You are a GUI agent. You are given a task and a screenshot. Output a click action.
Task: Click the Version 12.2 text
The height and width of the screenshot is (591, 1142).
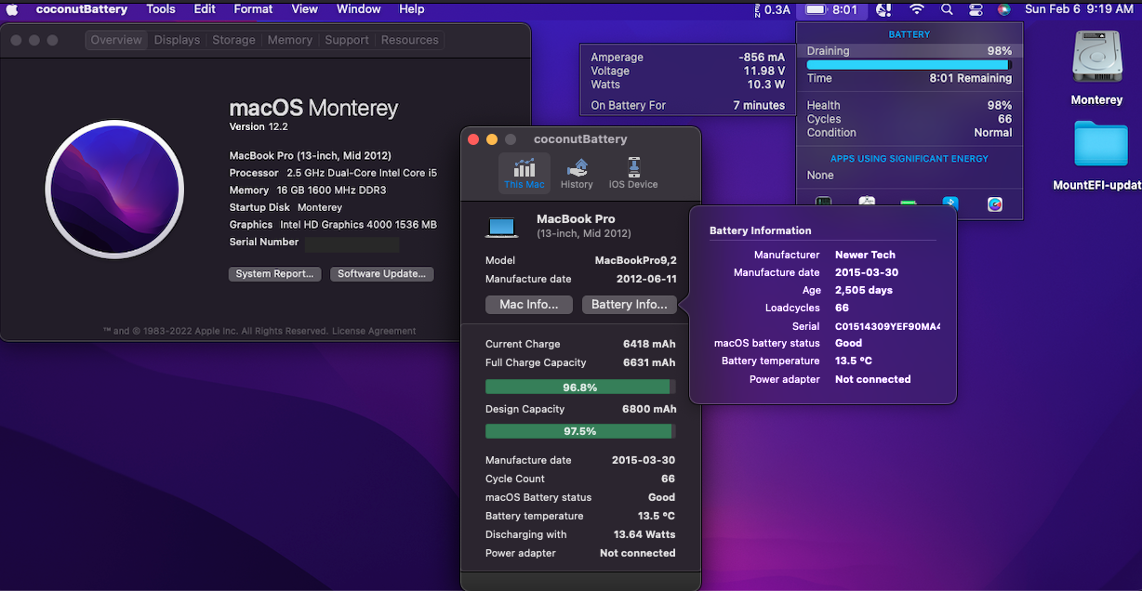click(x=259, y=126)
